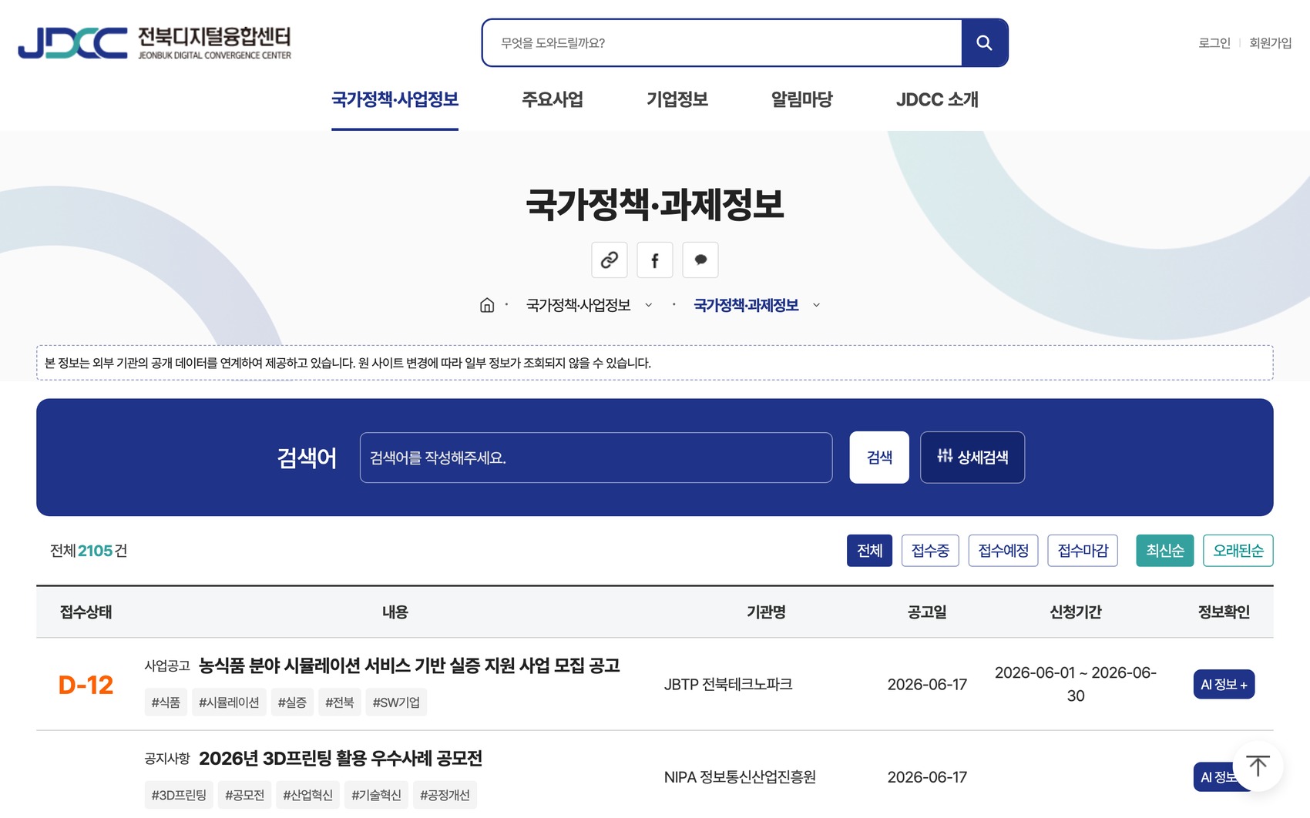Expand the 국가정책·과제정보 breadcrumb dropdown
This screenshot has width=1310, height=818.
[757, 305]
